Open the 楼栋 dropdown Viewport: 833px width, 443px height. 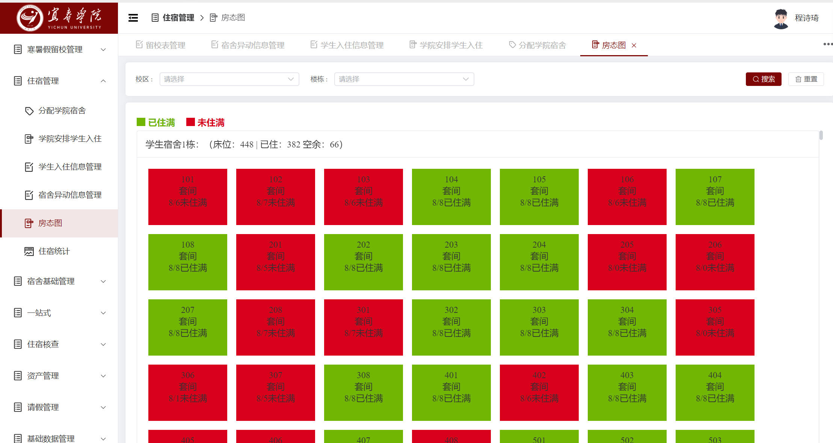(404, 79)
